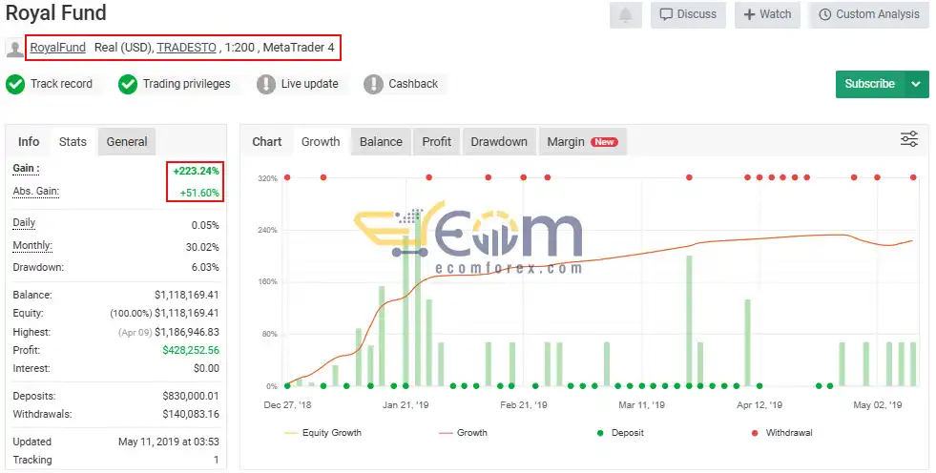Click the Subscribe button
Viewport: 936px width, 473px height.
(x=870, y=84)
